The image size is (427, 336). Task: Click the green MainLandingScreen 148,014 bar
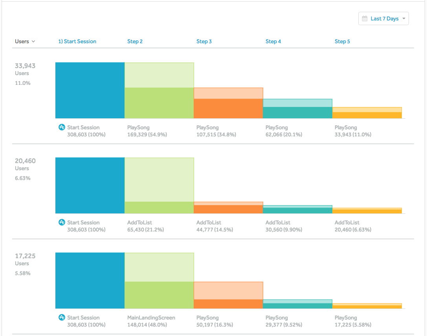point(159,295)
